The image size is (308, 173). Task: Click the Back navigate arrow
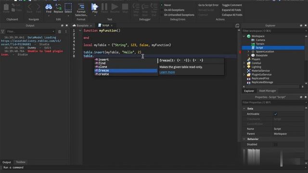click(29, 7)
